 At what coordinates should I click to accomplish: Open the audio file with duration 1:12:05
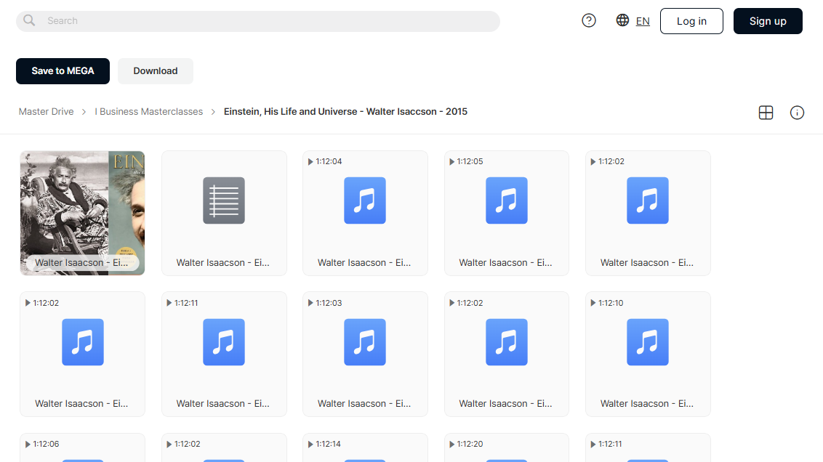(507, 213)
